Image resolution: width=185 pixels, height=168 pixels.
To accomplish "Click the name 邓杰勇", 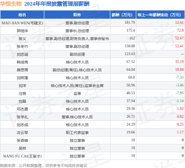I will click(22, 109).
